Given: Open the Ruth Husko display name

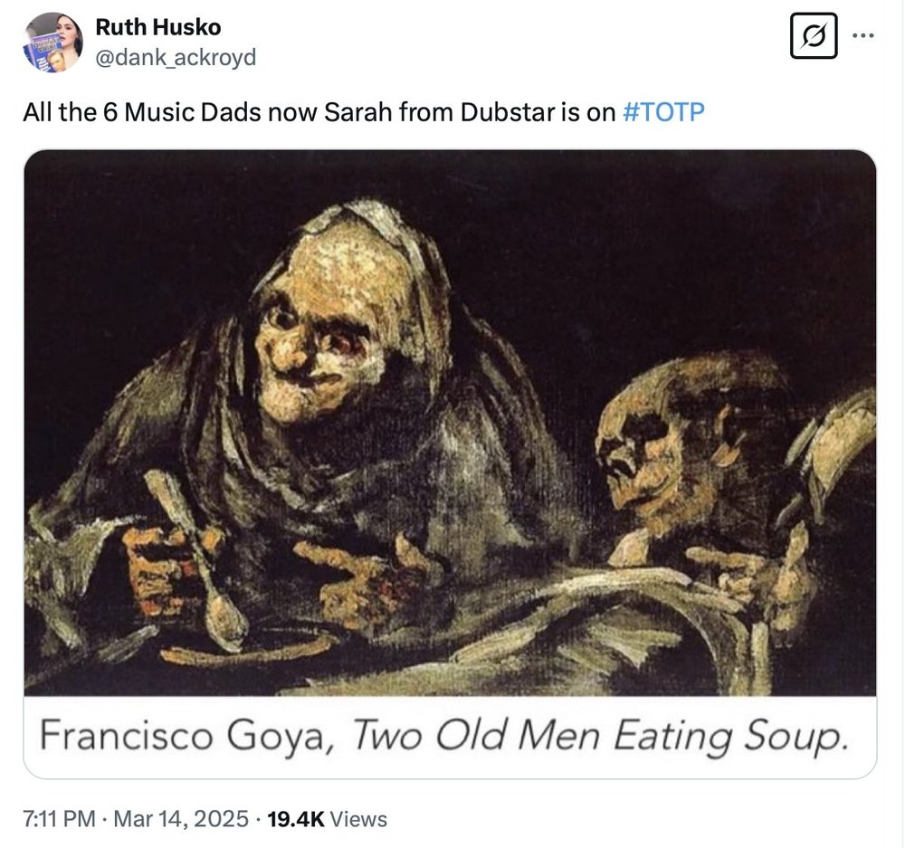Looking at the screenshot, I should click(158, 27).
